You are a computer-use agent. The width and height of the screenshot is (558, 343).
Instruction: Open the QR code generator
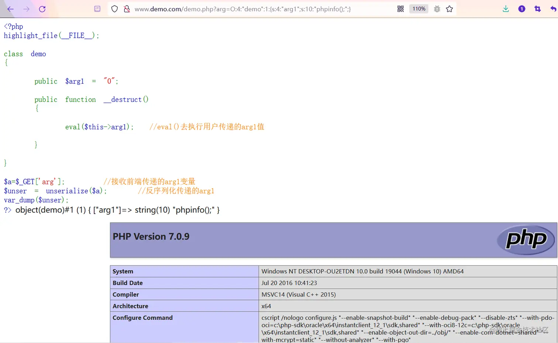(x=400, y=9)
